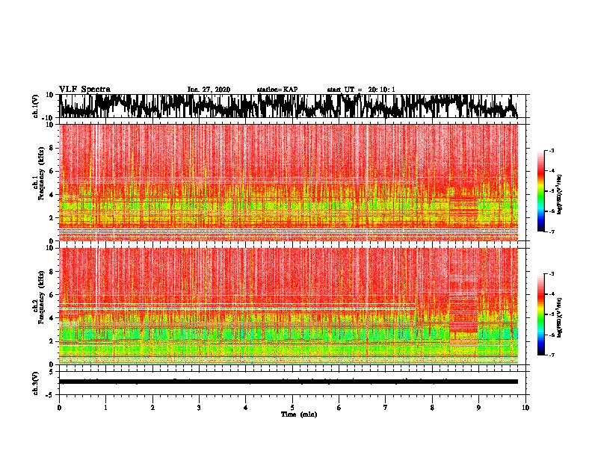Click the ch.3(V) axis label
Image resolution: width=592 pixels, height=457 pixels.
click(x=36, y=383)
